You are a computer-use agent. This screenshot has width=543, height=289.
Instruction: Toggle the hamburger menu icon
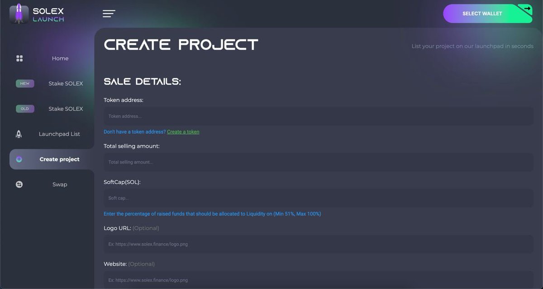click(x=109, y=14)
